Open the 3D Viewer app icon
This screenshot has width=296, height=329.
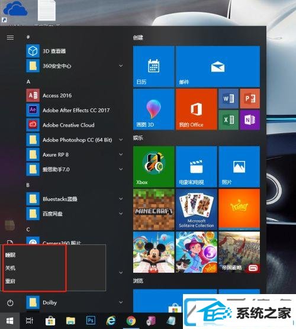click(x=33, y=51)
